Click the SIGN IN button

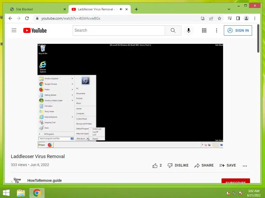[238, 30]
